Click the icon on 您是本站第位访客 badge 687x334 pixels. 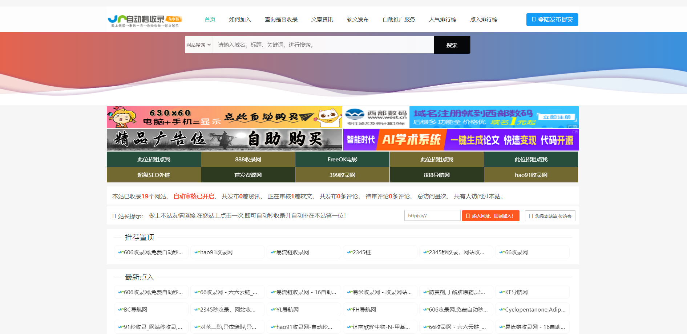[x=530, y=215]
